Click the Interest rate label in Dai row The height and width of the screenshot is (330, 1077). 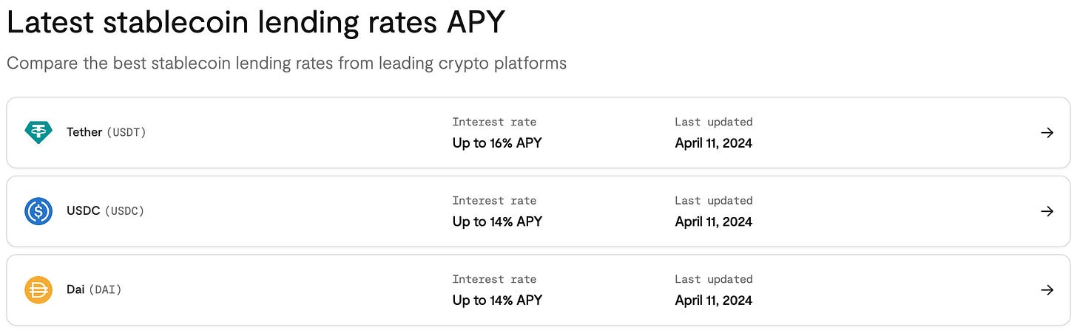pos(495,279)
